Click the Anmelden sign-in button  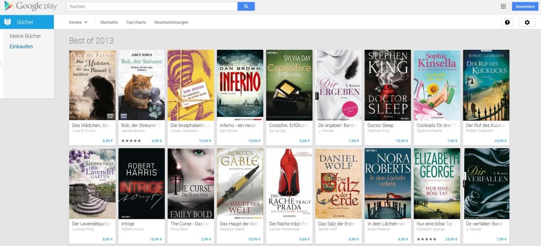[x=525, y=6]
